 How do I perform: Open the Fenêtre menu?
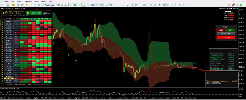point(44,1)
